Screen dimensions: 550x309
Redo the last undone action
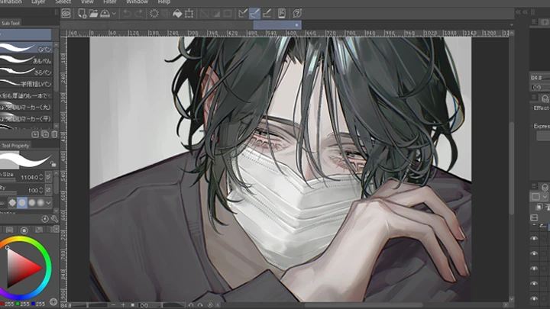pyautogui.click(x=139, y=14)
